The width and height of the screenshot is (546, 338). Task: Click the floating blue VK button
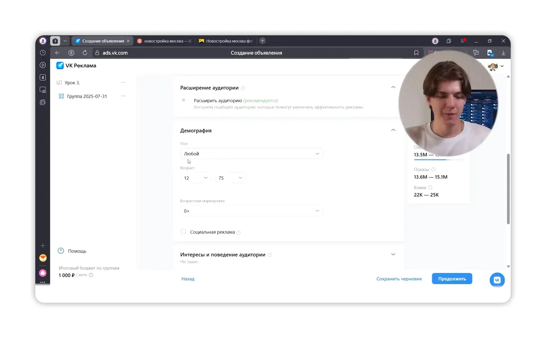coord(497,280)
